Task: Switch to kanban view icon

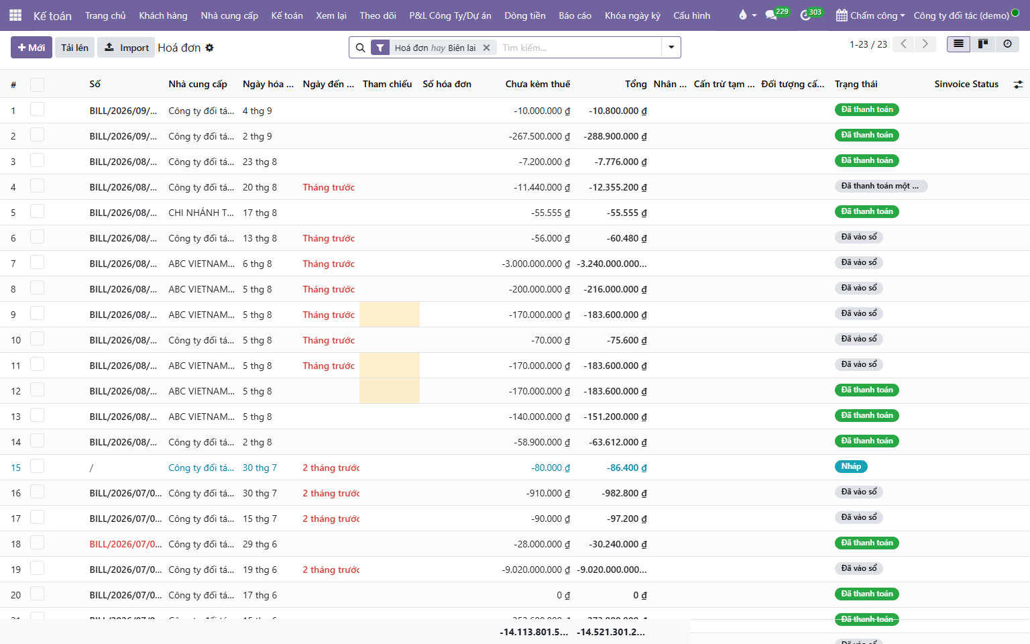Action: click(x=983, y=44)
